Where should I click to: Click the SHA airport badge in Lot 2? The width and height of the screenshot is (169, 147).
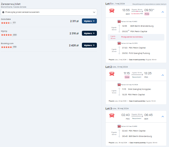click(127, 77)
